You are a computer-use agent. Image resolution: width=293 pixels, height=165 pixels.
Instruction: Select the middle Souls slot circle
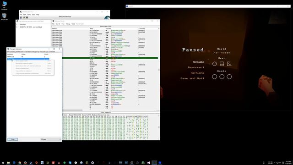(222, 77)
